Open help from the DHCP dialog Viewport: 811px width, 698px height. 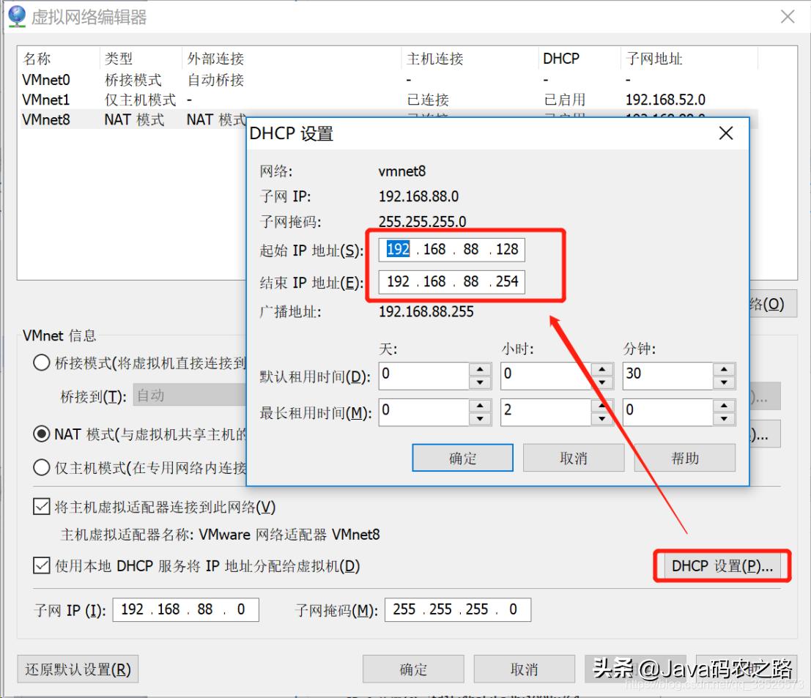685,457
